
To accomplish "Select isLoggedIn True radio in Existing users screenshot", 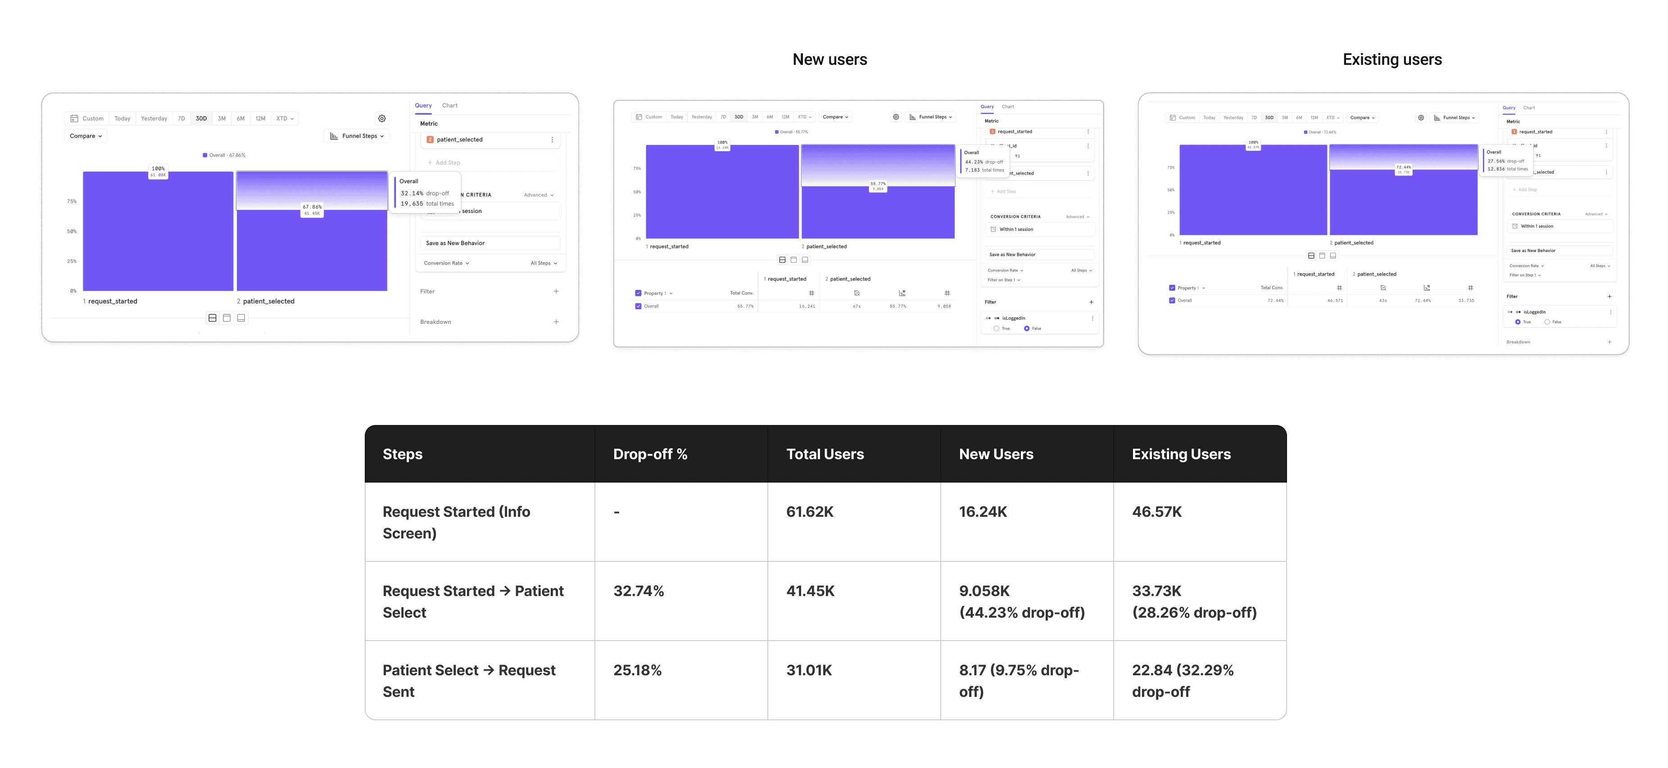I will [1518, 322].
